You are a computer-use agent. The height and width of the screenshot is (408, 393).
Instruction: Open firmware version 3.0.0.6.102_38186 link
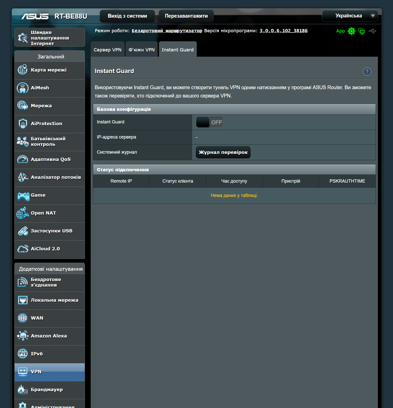point(284,30)
